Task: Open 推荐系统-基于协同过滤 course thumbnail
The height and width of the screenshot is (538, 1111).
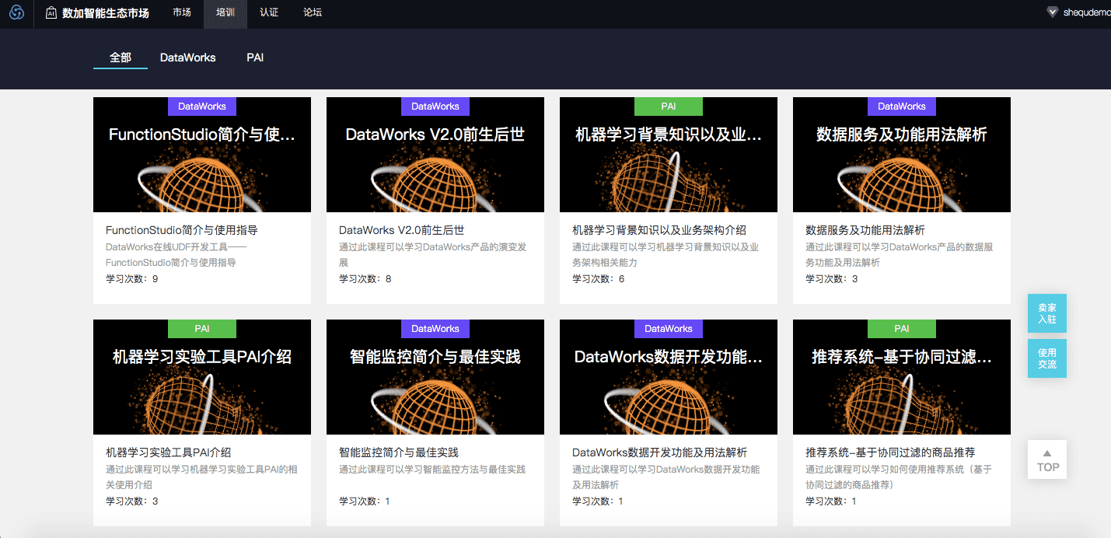Action: point(902,377)
